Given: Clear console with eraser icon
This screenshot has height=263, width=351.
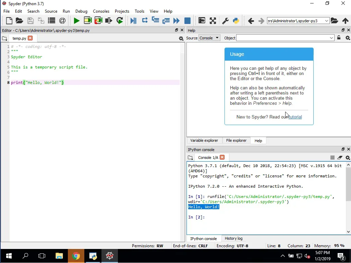Looking at the screenshot, I should (x=340, y=158).
